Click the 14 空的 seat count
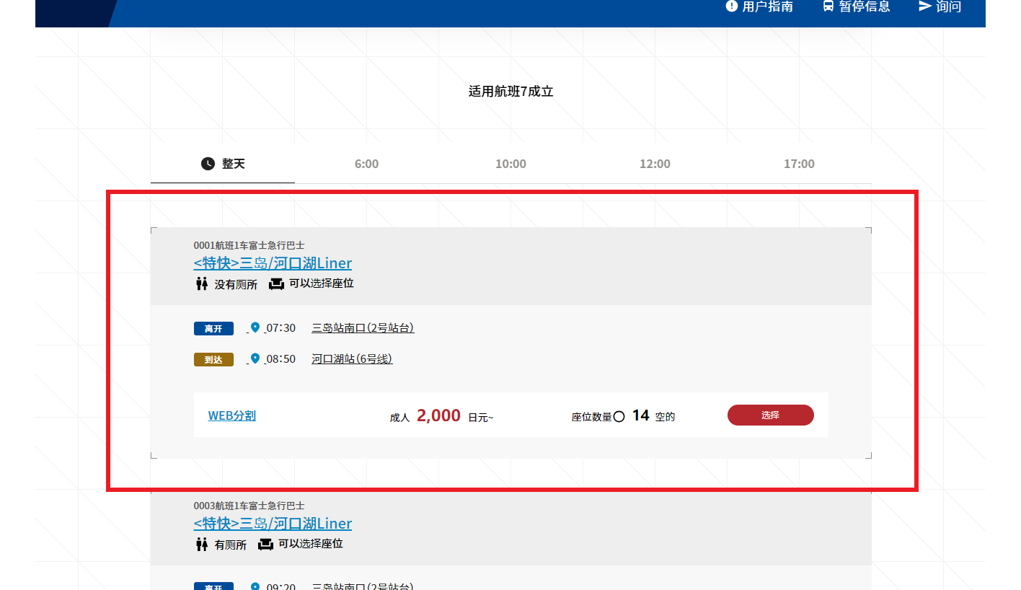This screenshot has height=590, width=1021. coord(653,415)
